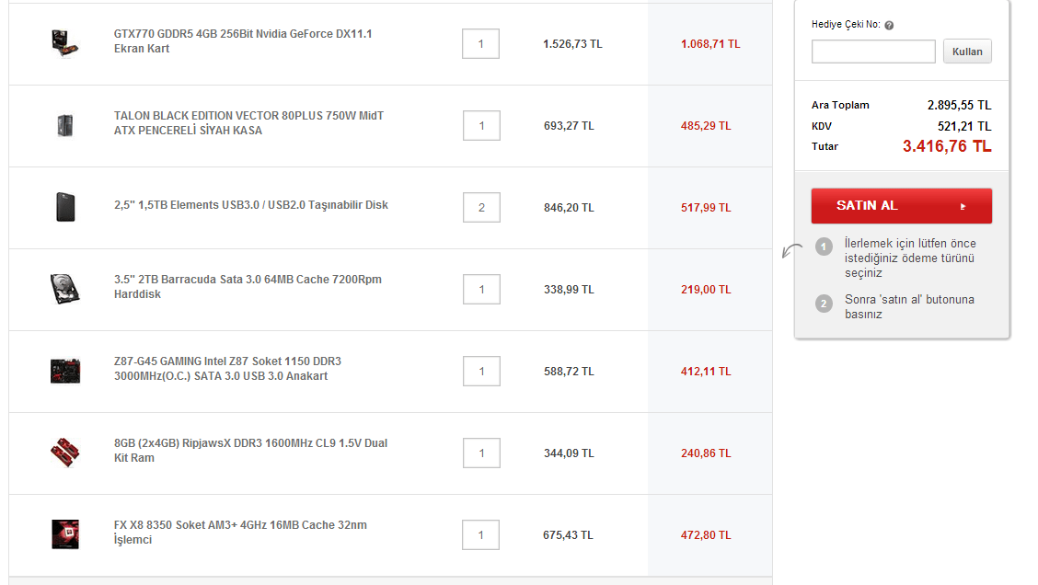Viewport: 1038px width, 585px height.
Task: Click the quantity box for Elements portable disk
Action: pyautogui.click(x=480, y=207)
